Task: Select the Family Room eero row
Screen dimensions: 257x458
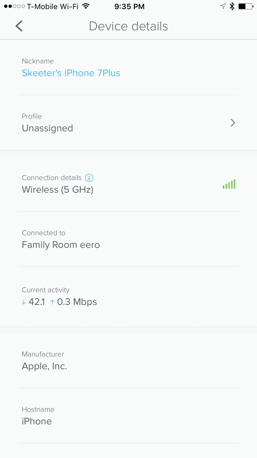Action: tap(128, 239)
